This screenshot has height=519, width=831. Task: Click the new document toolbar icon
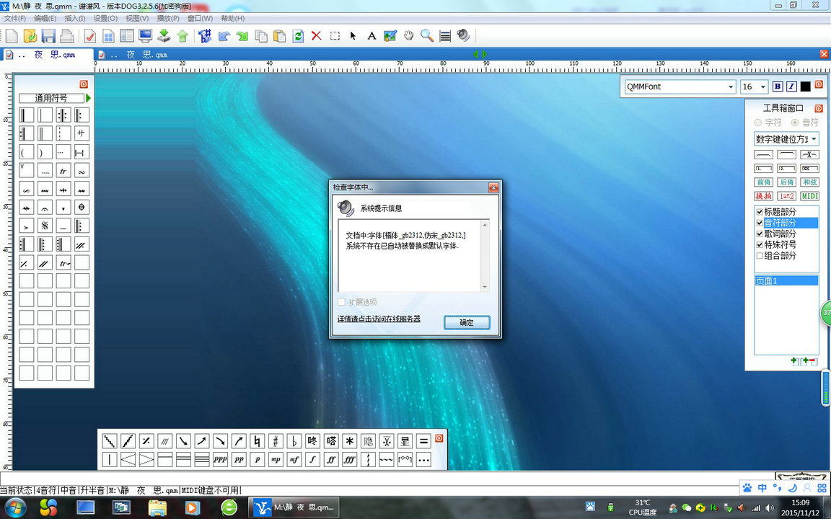point(12,35)
